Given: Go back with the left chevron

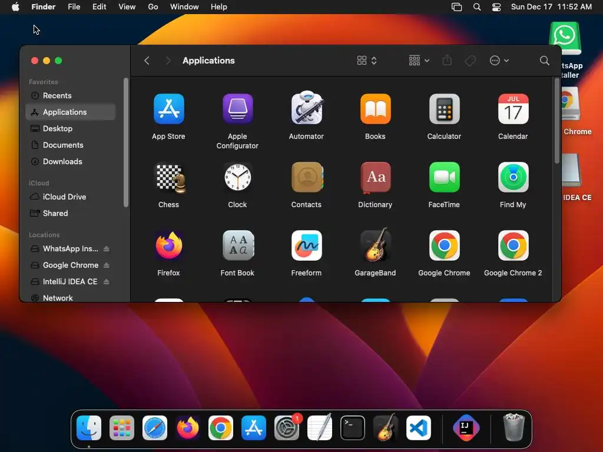Looking at the screenshot, I should (147, 61).
